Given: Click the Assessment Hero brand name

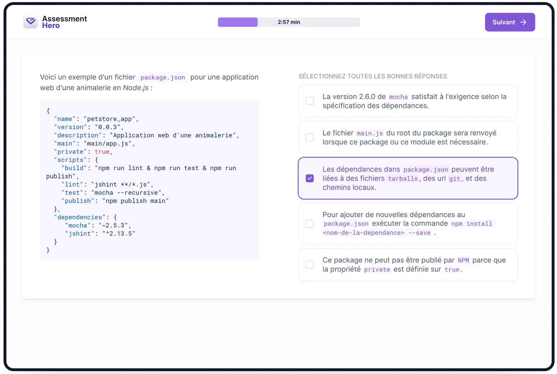Looking at the screenshot, I should tap(64, 22).
